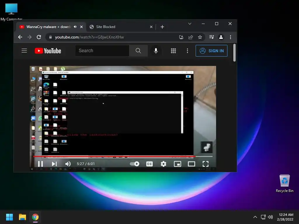Expand the tab search chevron
The height and width of the screenshot is (224, 299).
point(190,24)
